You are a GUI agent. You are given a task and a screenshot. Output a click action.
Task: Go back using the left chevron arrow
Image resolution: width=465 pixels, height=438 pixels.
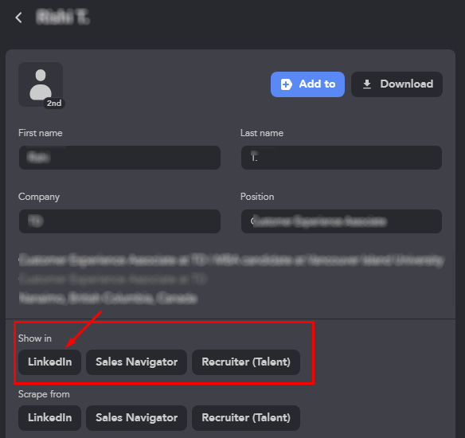[18, 18]
